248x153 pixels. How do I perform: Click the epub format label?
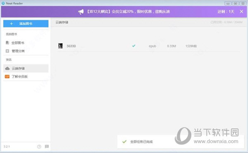pos(153,46)
